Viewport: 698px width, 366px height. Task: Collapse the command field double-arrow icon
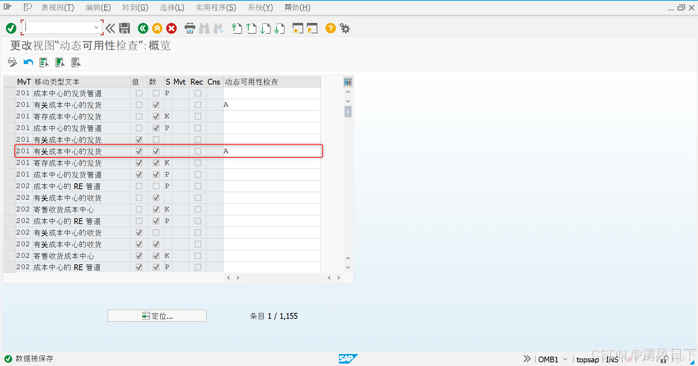(x=111, y=28)
